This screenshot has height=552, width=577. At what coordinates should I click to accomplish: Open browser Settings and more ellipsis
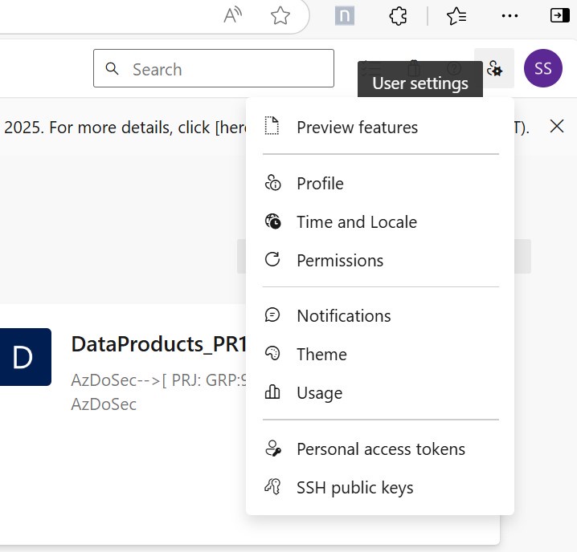click(509, 16)
